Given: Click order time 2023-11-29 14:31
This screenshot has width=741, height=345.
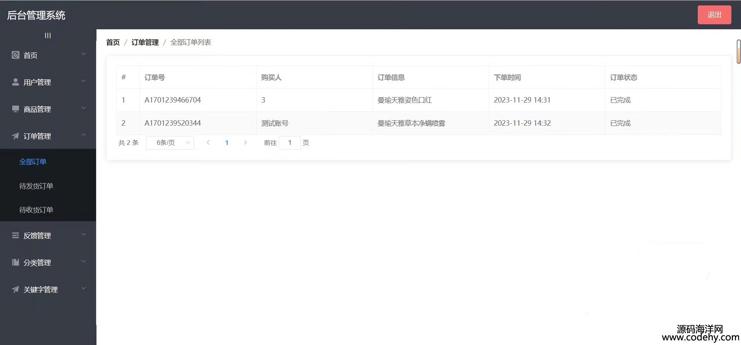Looking at the screenshot, I should [x=522, y=100].
